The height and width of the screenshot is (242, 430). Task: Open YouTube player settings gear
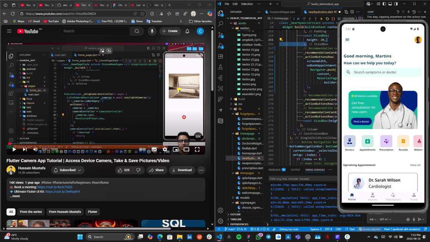[x=165, y=149]
